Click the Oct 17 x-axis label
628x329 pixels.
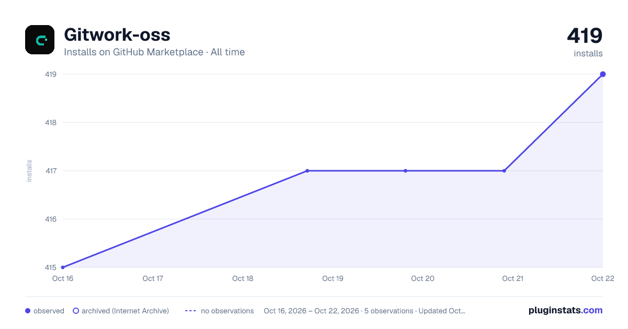(x=153, y=278)
